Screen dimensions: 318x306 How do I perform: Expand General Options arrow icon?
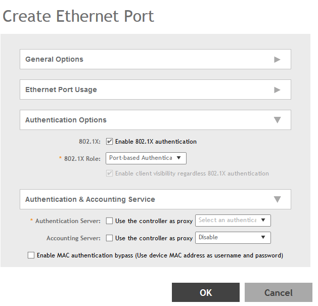pyautogui.click(x=277, y=59)
